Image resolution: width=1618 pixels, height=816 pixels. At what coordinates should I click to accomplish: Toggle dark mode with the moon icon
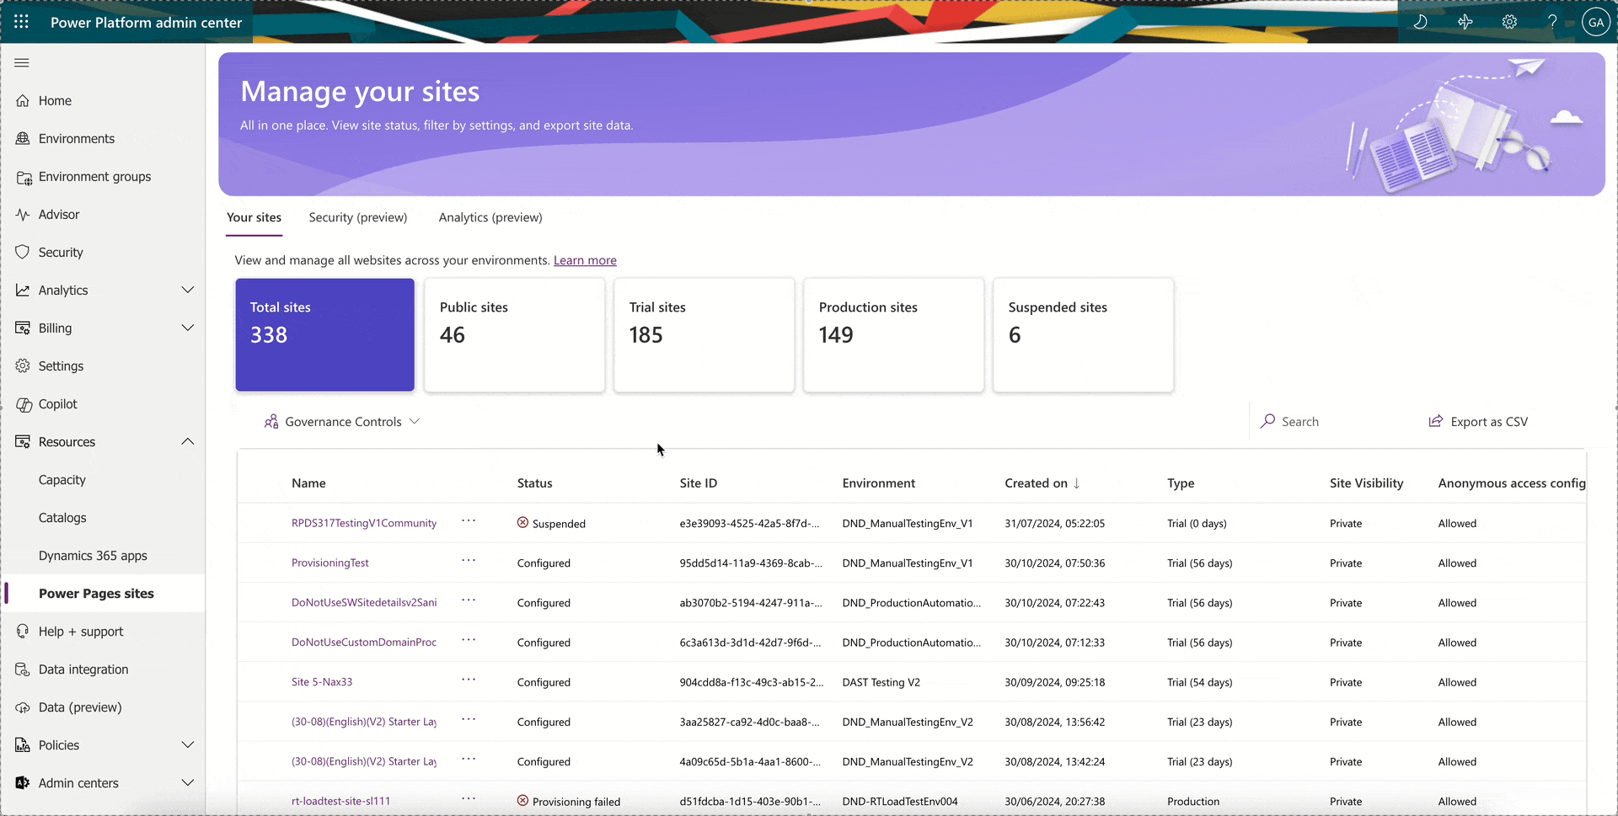click(1422, 22)
